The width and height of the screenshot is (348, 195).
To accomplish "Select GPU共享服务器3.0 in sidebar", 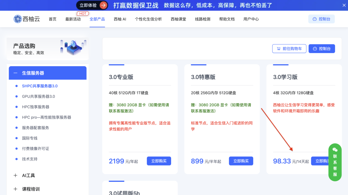I will (x=38, y=96).
